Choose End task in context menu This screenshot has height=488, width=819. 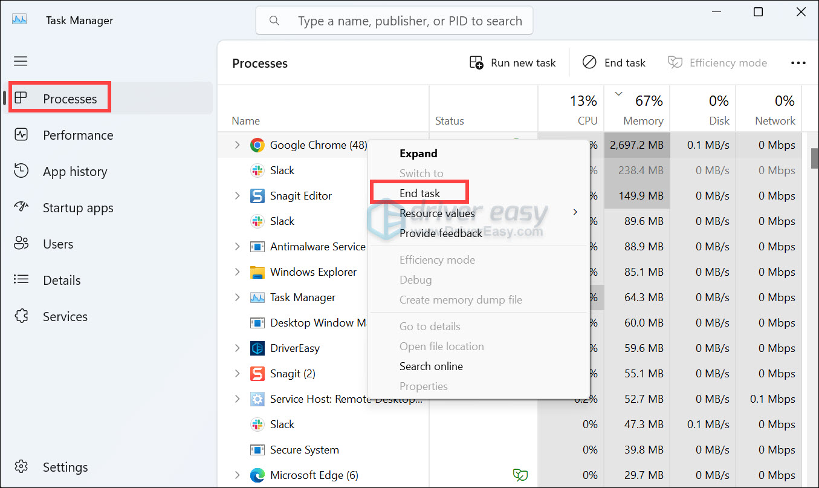(x=478, y=194)
